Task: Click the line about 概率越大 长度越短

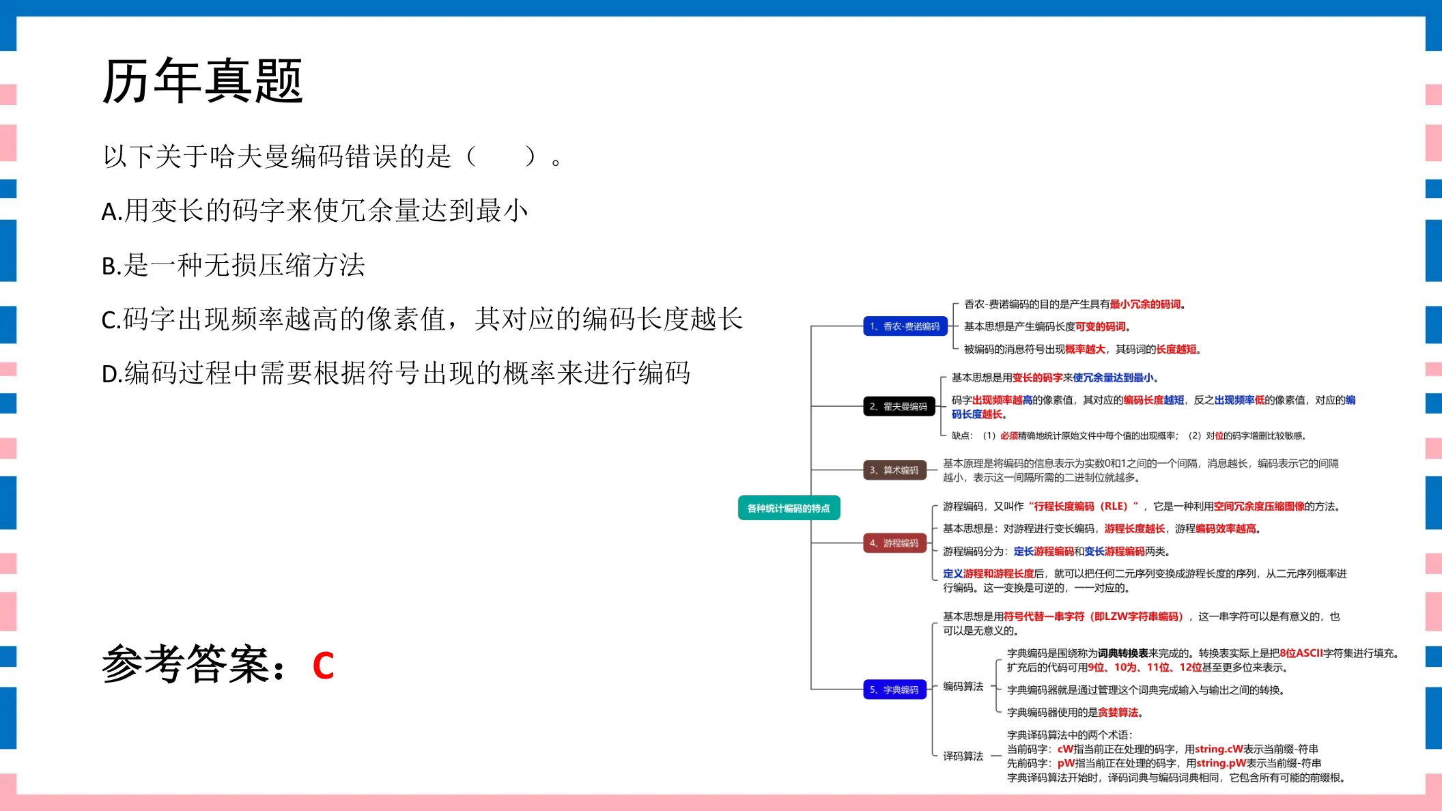Action: 1082,350
